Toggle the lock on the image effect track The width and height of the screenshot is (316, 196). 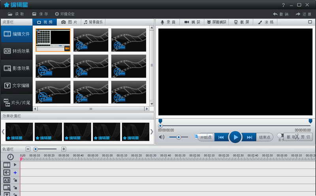point(15,188)
